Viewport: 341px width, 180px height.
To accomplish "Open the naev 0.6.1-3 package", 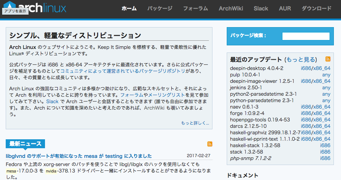I will (x=244, y=107).
